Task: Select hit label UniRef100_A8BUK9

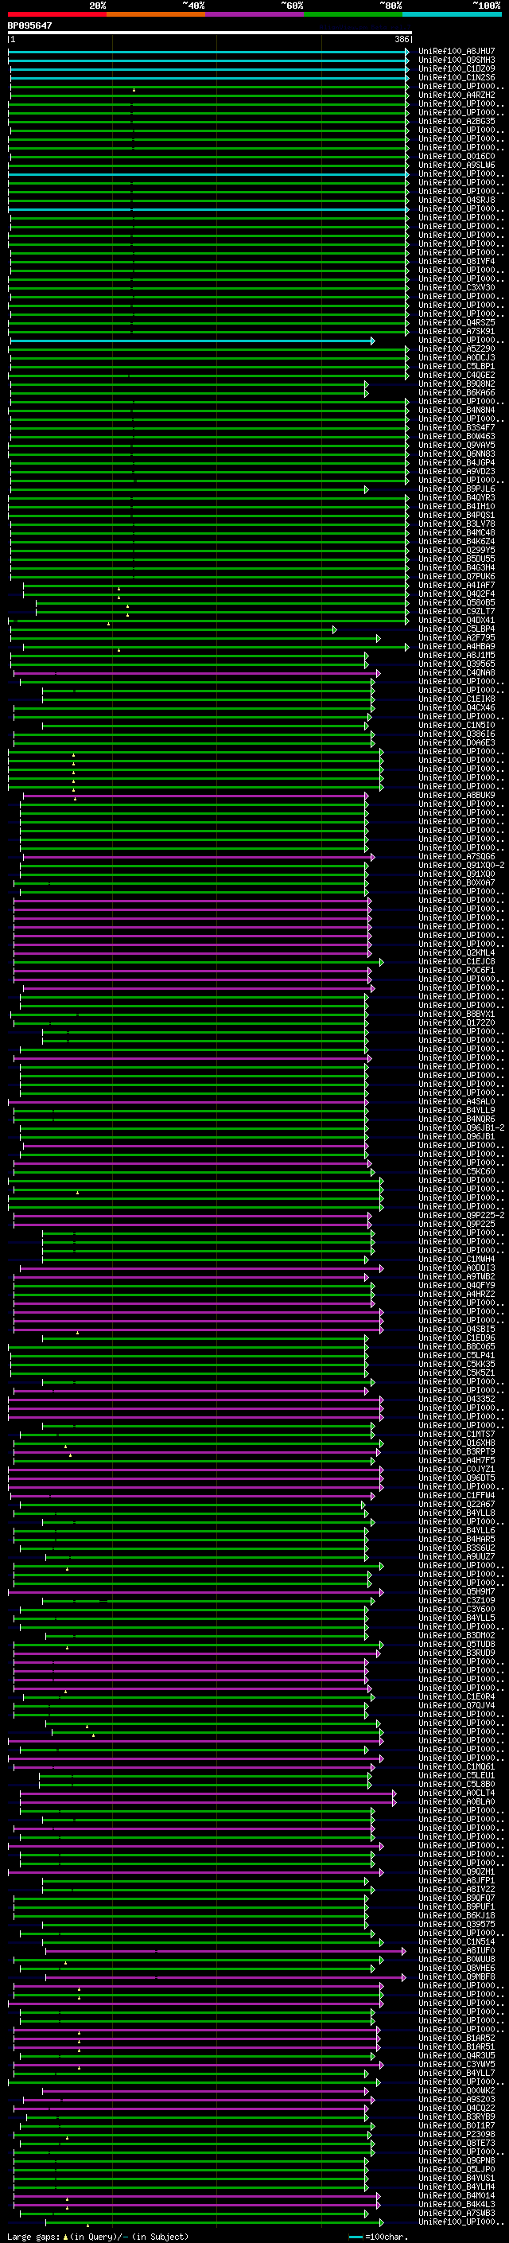Action: point(457,795)
